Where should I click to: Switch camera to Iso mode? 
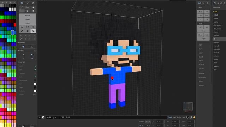[x=184, y=117]
